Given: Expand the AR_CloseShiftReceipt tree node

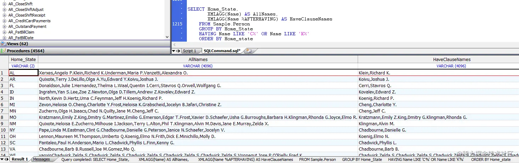Looking at the screenshot, I should point(4,15).
